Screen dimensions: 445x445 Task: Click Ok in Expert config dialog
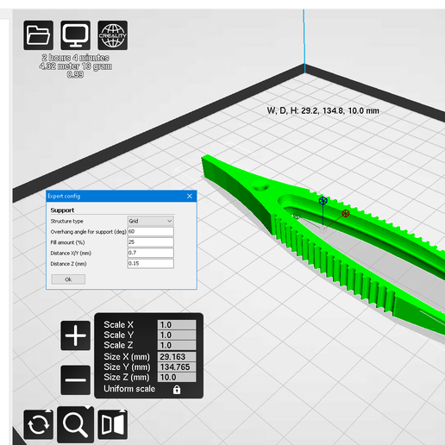pyautogui.click(x=68, y=279)
